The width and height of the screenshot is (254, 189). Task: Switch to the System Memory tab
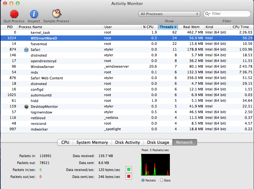pos(92,143)
